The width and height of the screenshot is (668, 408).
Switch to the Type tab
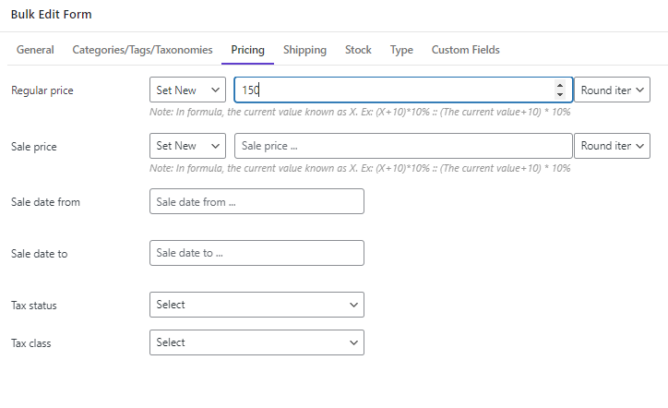(401, 50)
